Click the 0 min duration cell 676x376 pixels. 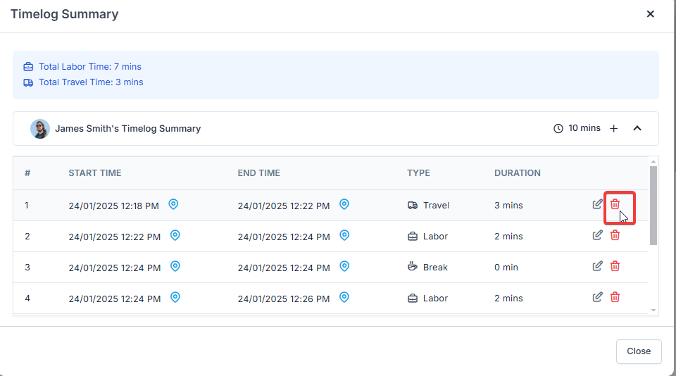506,268
